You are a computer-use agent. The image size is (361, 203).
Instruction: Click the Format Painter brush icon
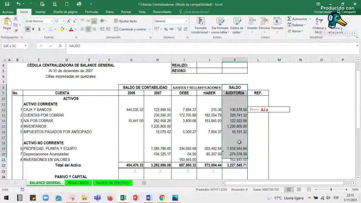[x=16, y=30]
